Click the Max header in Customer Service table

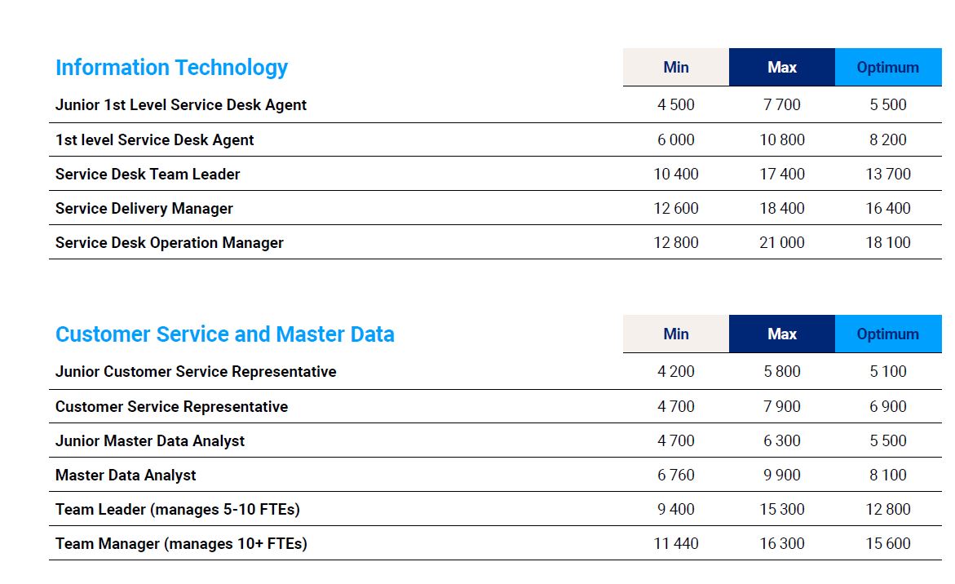point(781,334)
